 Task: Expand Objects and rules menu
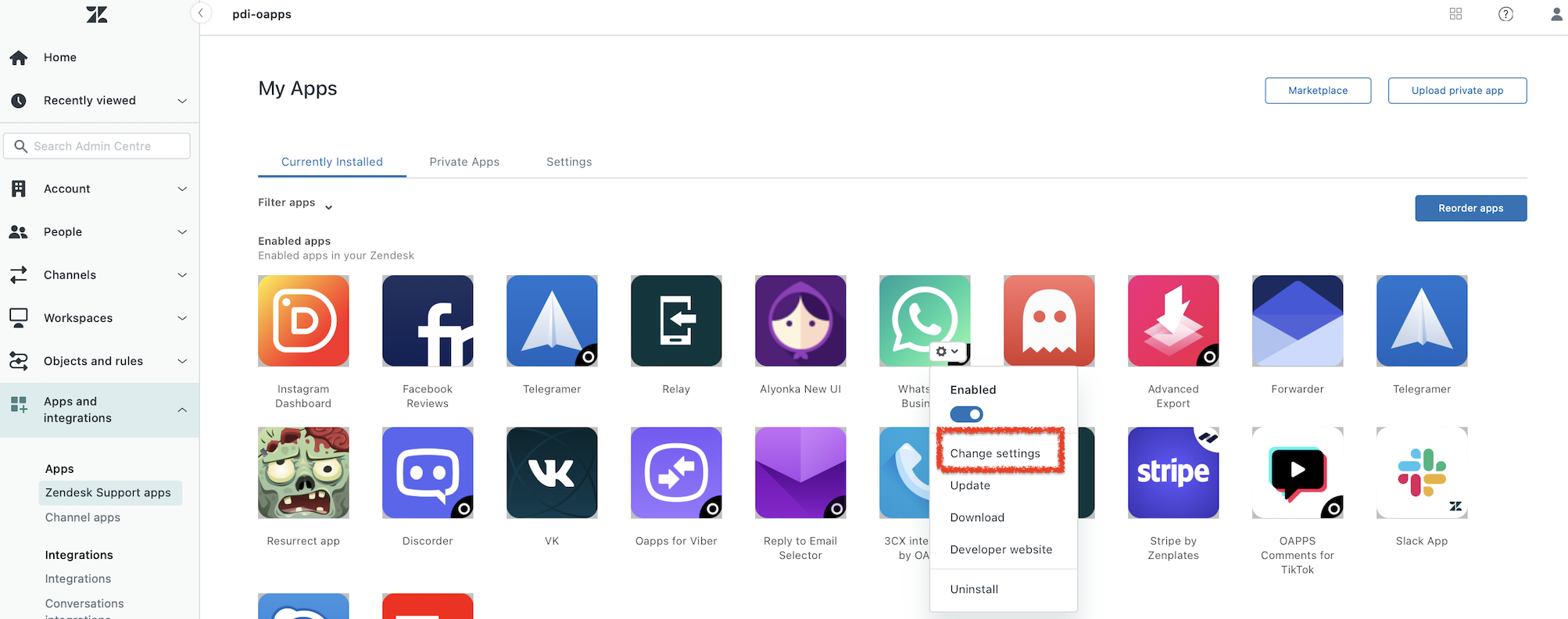click(99, 360)
